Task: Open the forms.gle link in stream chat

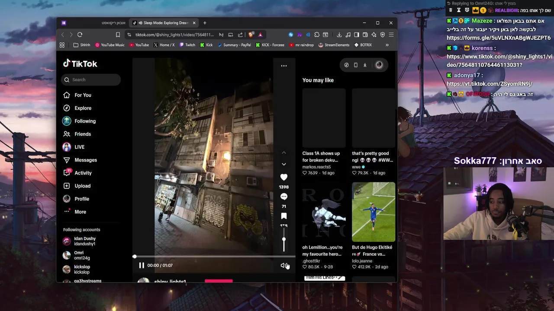Action: click(499, 38)
